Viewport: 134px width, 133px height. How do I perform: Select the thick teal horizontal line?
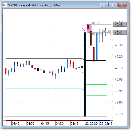(x=44, y=89)
